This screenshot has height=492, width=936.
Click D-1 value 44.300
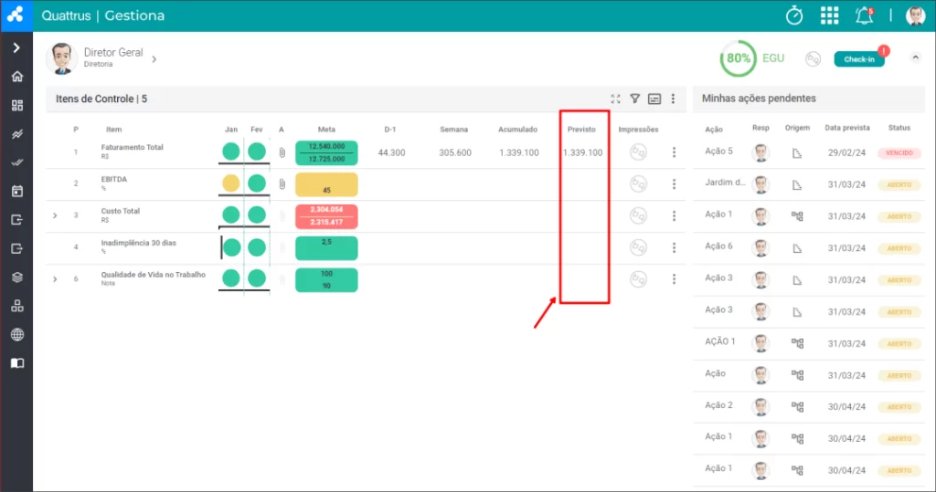[x=391, y=152]
